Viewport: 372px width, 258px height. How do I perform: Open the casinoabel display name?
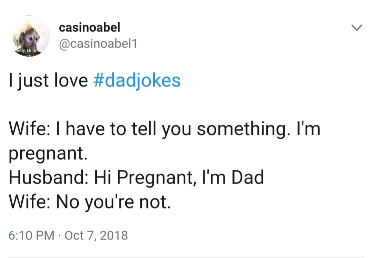(90, 27)
